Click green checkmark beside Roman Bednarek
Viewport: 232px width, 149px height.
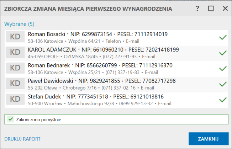tap(223, 68)
